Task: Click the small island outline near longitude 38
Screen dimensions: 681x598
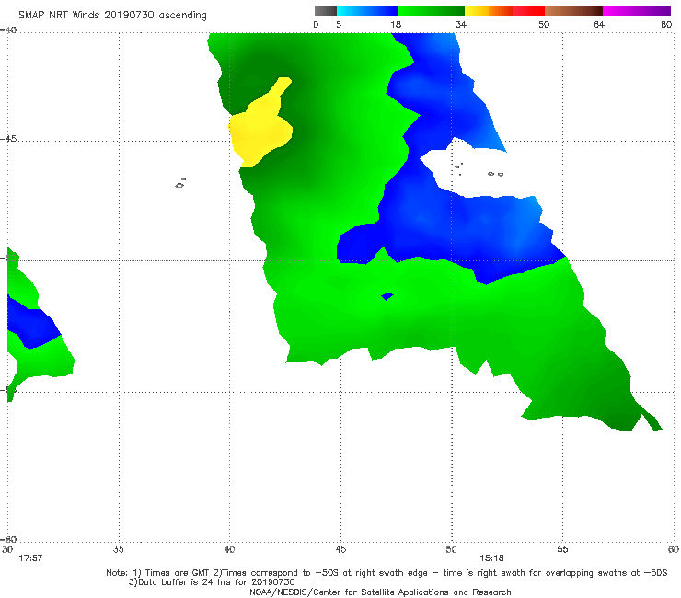Action: pyautogui.click(x=180, y=183)
